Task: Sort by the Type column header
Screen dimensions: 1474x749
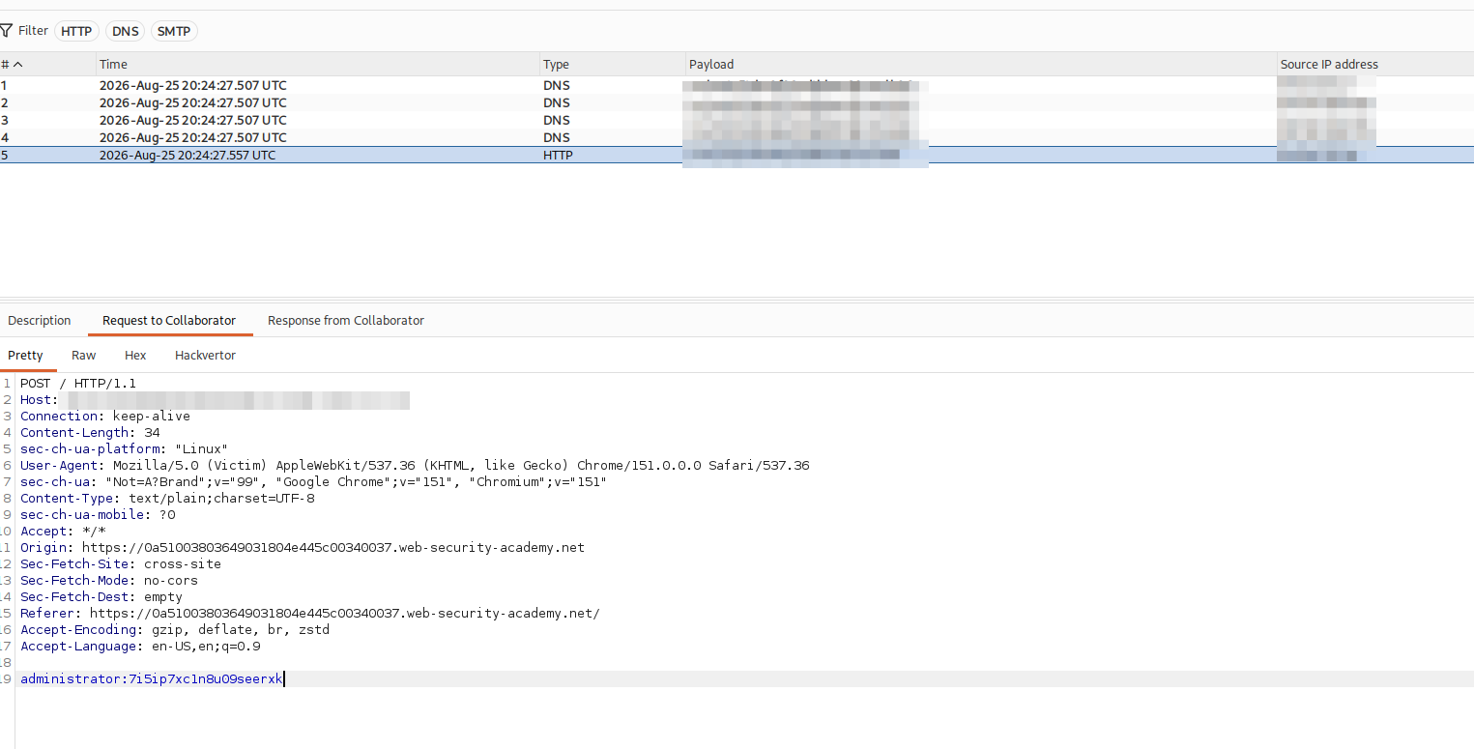Action: tap(613, 64)
